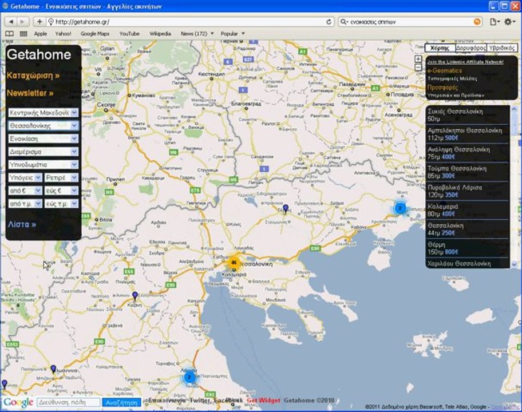Click Get Widget link
The height and width of the screenshot is (412, 522).
(x=263, y=401)
